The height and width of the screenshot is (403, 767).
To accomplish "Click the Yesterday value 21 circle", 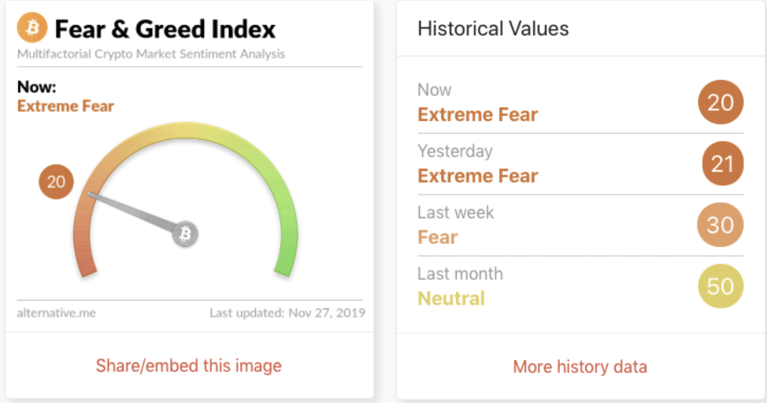I will point(722,164).
